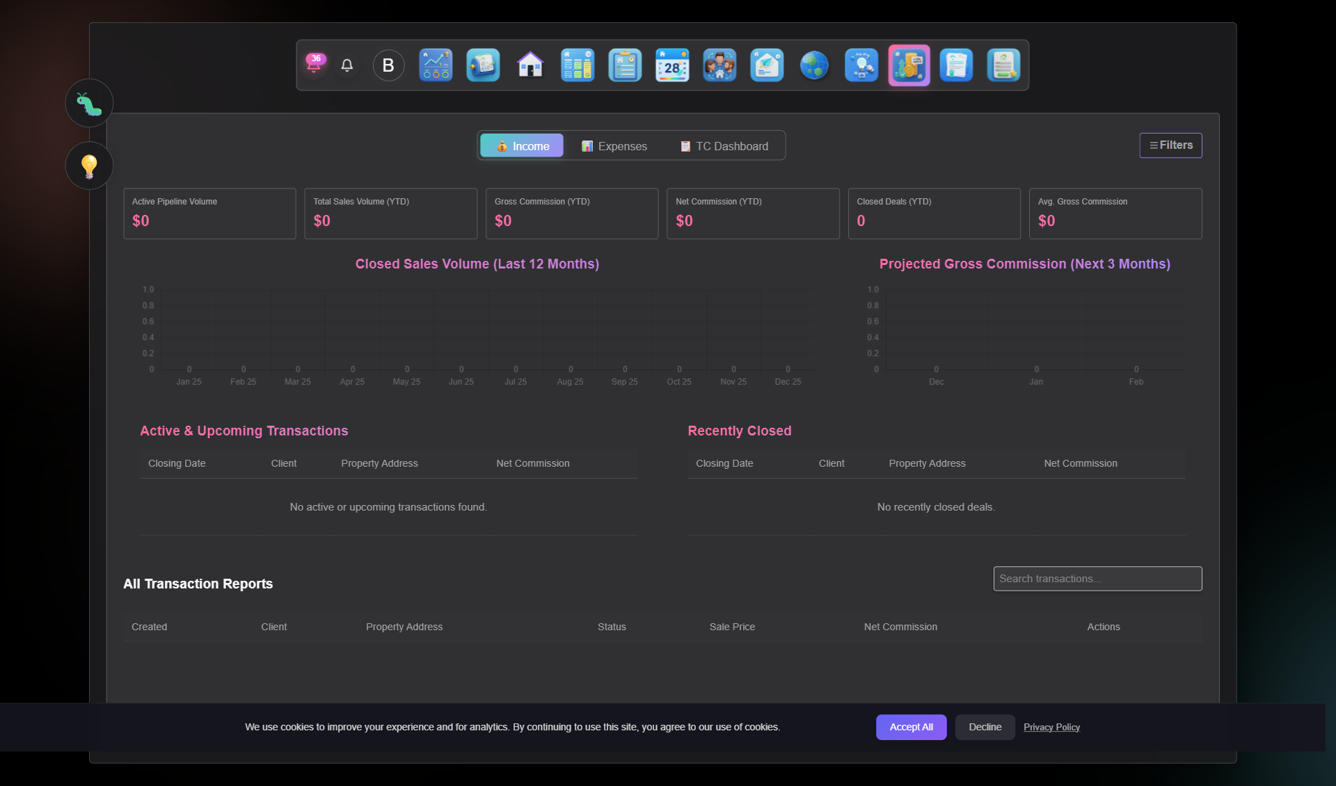
Task: Open the clients people group icon
Action: coord(719,65)
